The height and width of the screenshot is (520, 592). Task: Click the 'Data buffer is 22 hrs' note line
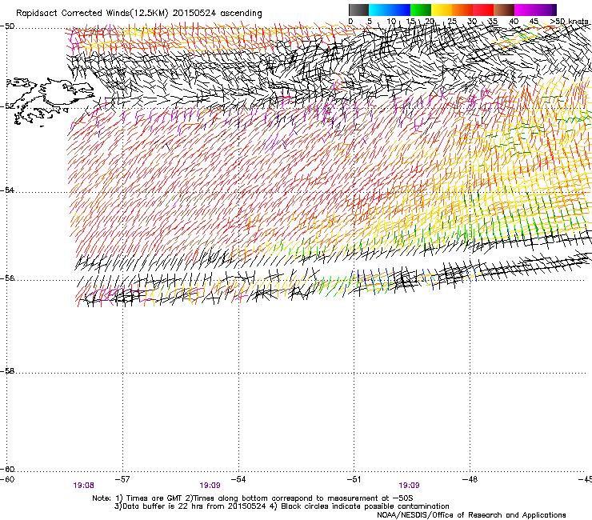click(282, 506)
